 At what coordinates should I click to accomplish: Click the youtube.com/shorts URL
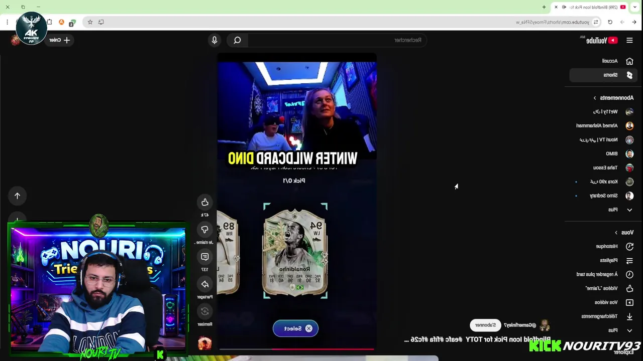(x=552, y=22)
